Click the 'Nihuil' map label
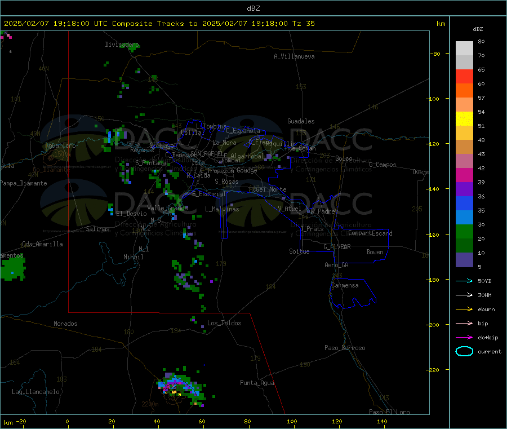Screen dimensions: 507x429 point(133,257)
